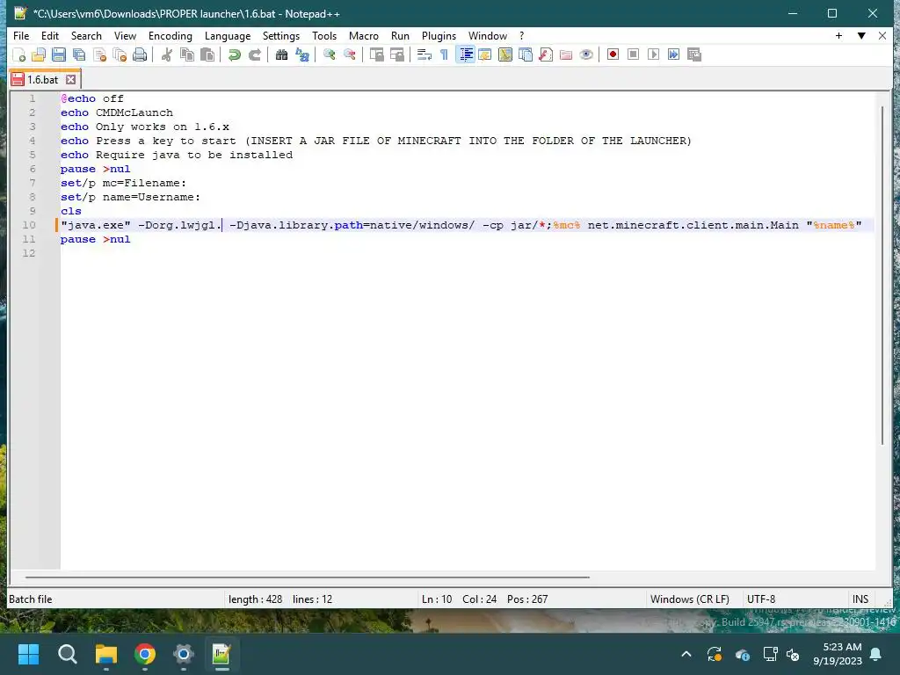Viewport: 900px width, 675px height.
Task: Open the Macro menu
Action: (x=363, y=35)
